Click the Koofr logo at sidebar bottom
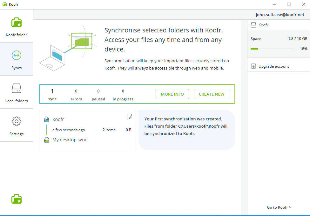This screenshot has height=216, width=310. (17, 199)
